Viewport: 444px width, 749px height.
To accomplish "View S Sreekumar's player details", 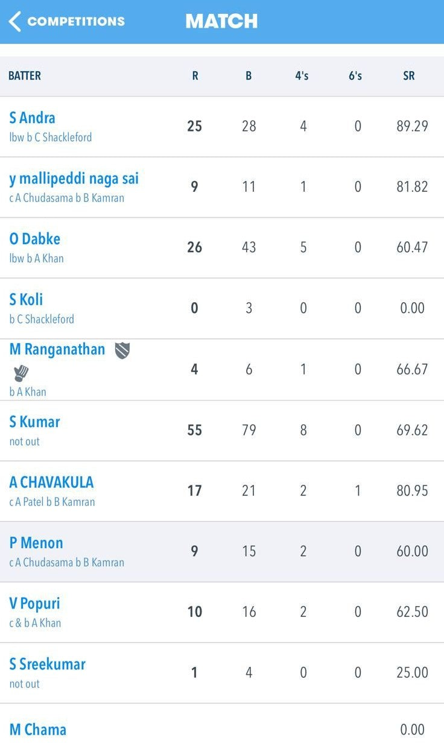I will (x=48, y=664).
